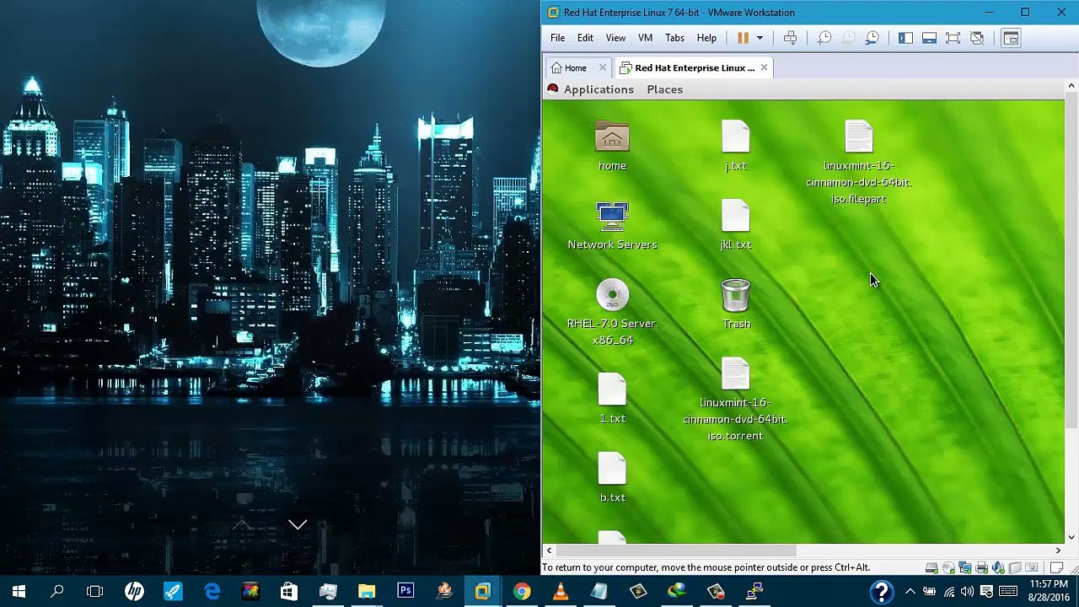Click the network adapter status icon

[x=965, y=567]
